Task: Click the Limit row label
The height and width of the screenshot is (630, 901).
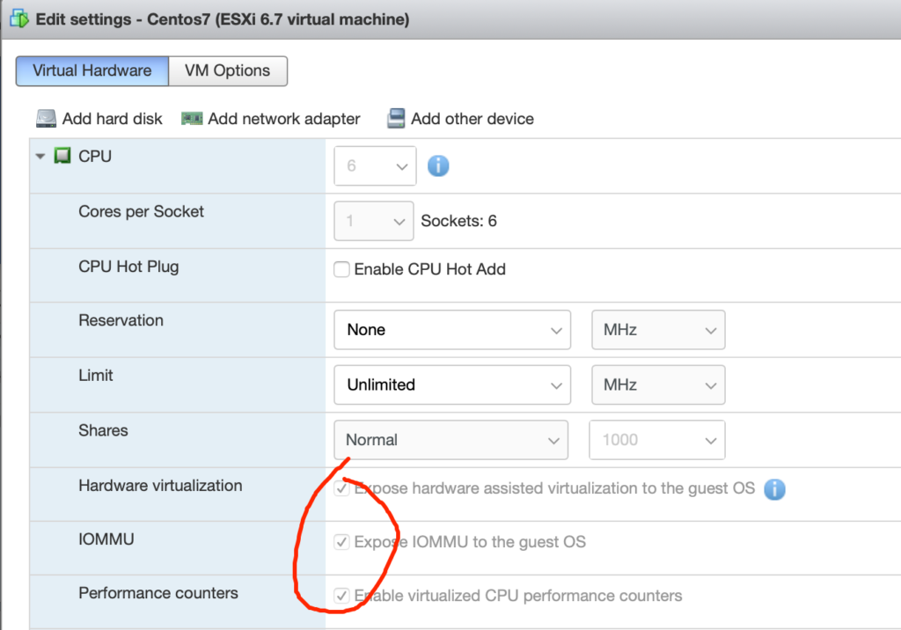Action: pos(95,376)
